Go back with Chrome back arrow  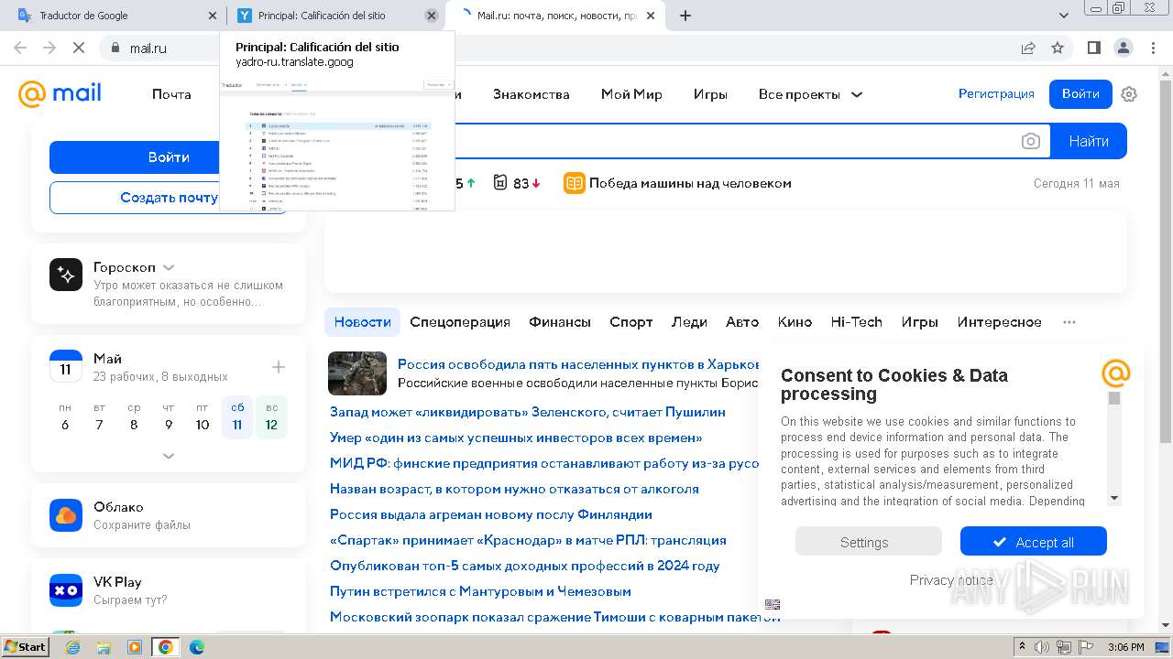pos(20,48)
